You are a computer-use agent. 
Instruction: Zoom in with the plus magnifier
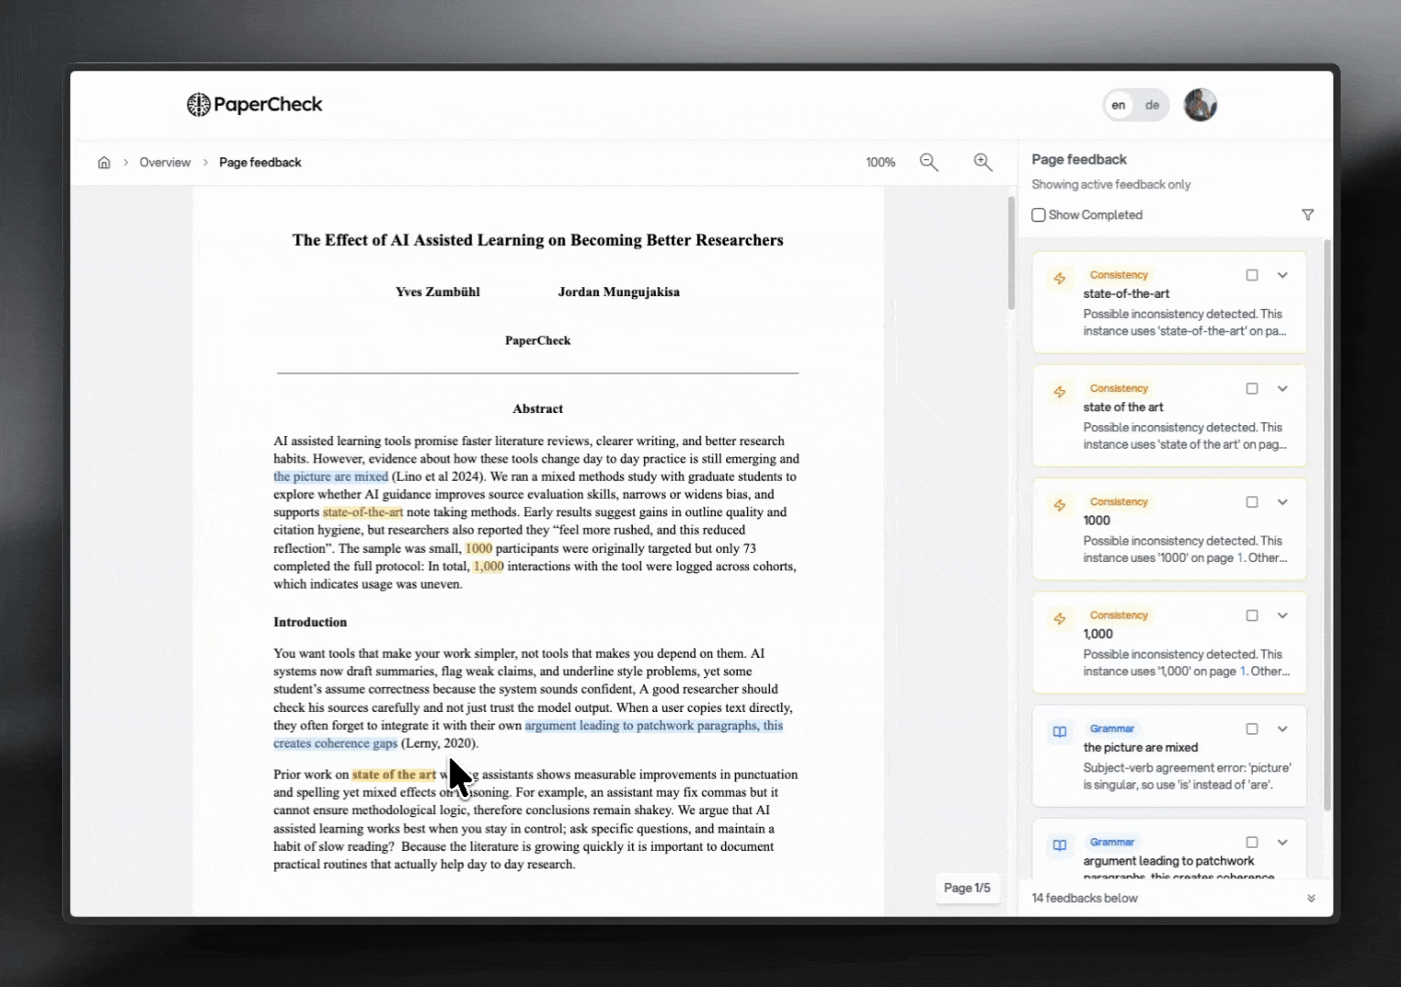(983, 162)
